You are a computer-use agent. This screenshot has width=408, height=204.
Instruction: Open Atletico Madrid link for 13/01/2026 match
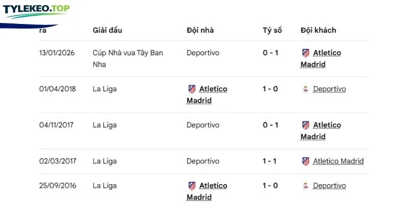tap(321, 59)
